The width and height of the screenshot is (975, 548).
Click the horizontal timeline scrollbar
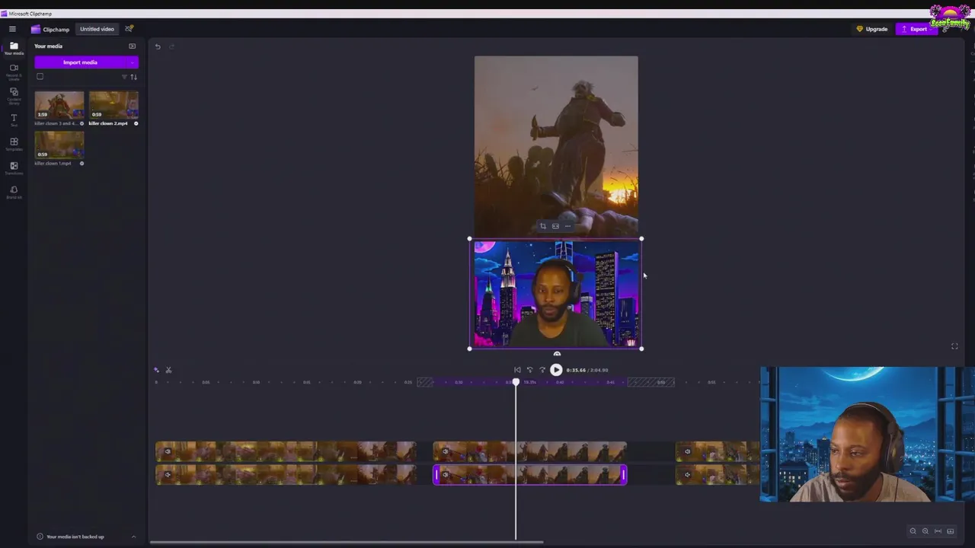pos(347,543)
